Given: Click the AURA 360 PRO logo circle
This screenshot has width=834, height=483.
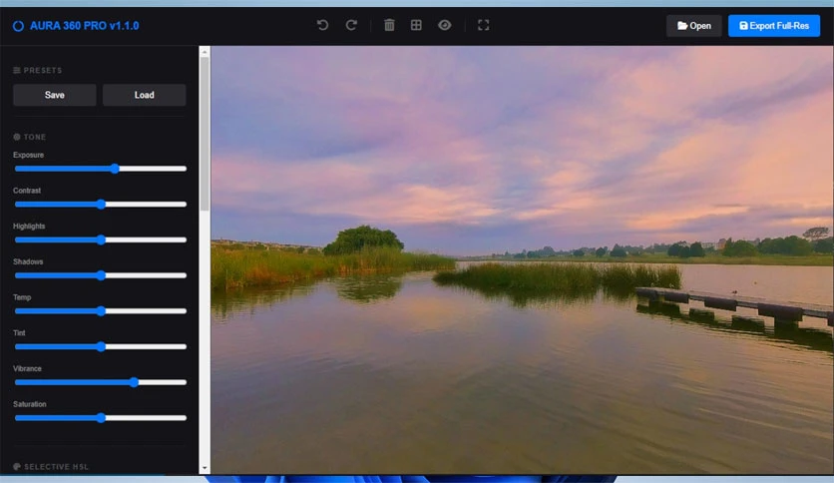Looking at the screenshot, I should pos(18,26).
